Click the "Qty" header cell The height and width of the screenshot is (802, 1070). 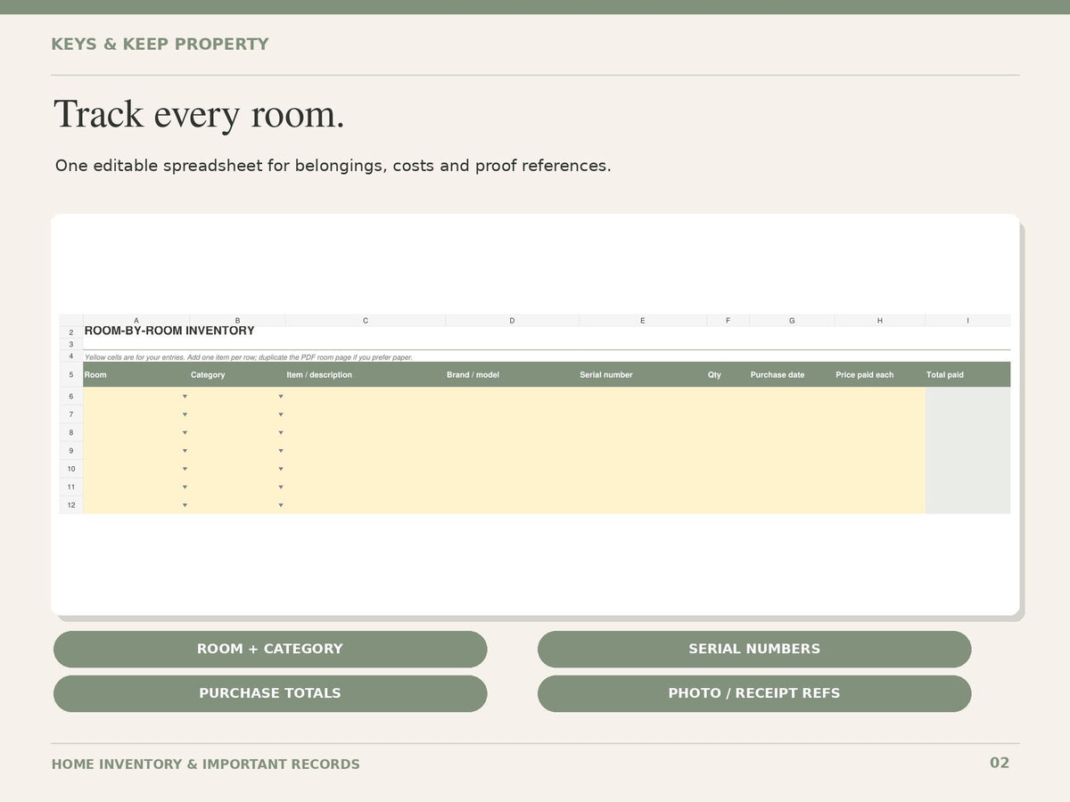(728, 374)
